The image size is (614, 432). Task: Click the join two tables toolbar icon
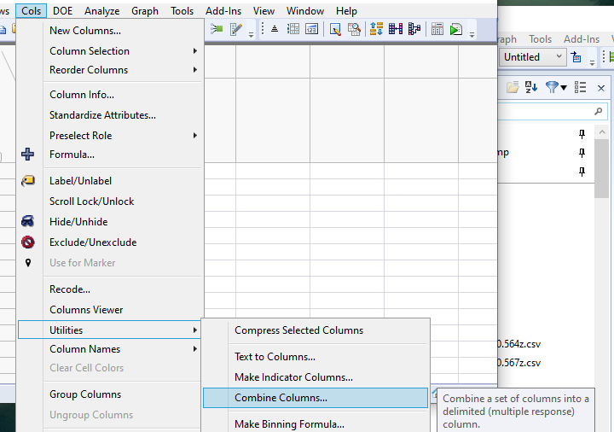point(396,29)
